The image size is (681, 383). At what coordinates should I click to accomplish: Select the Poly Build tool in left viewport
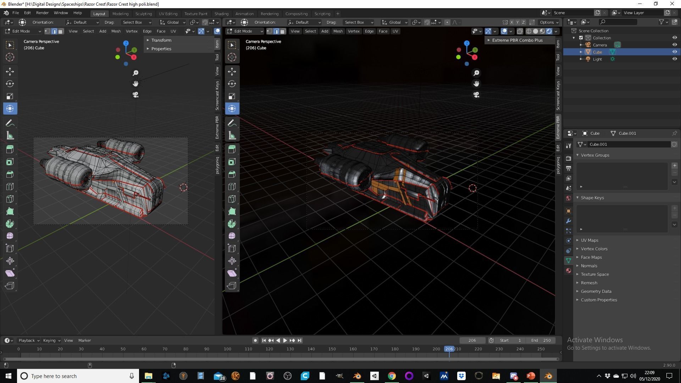[10, 211]
